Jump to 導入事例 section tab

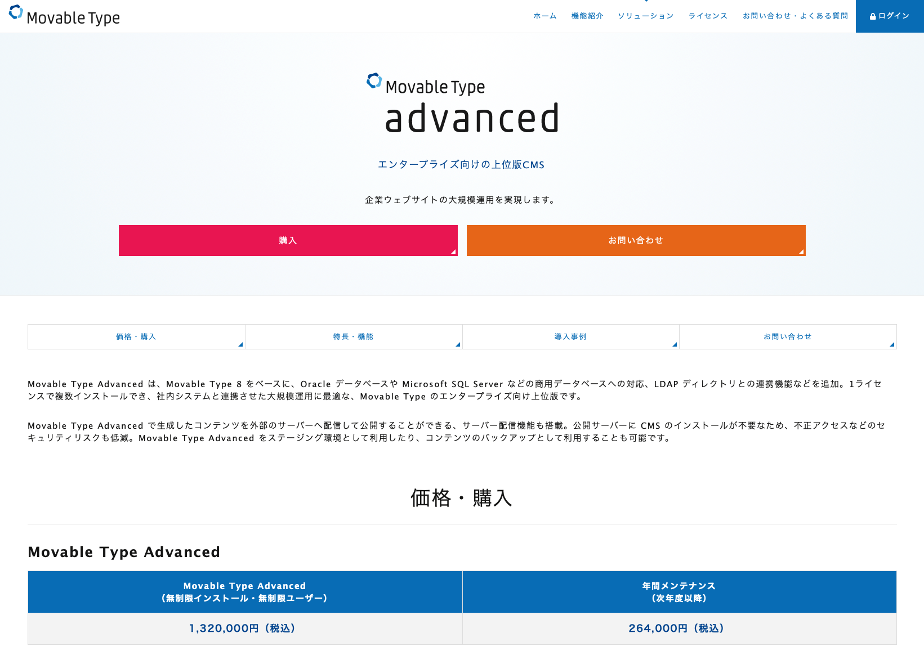click(571, 336)
